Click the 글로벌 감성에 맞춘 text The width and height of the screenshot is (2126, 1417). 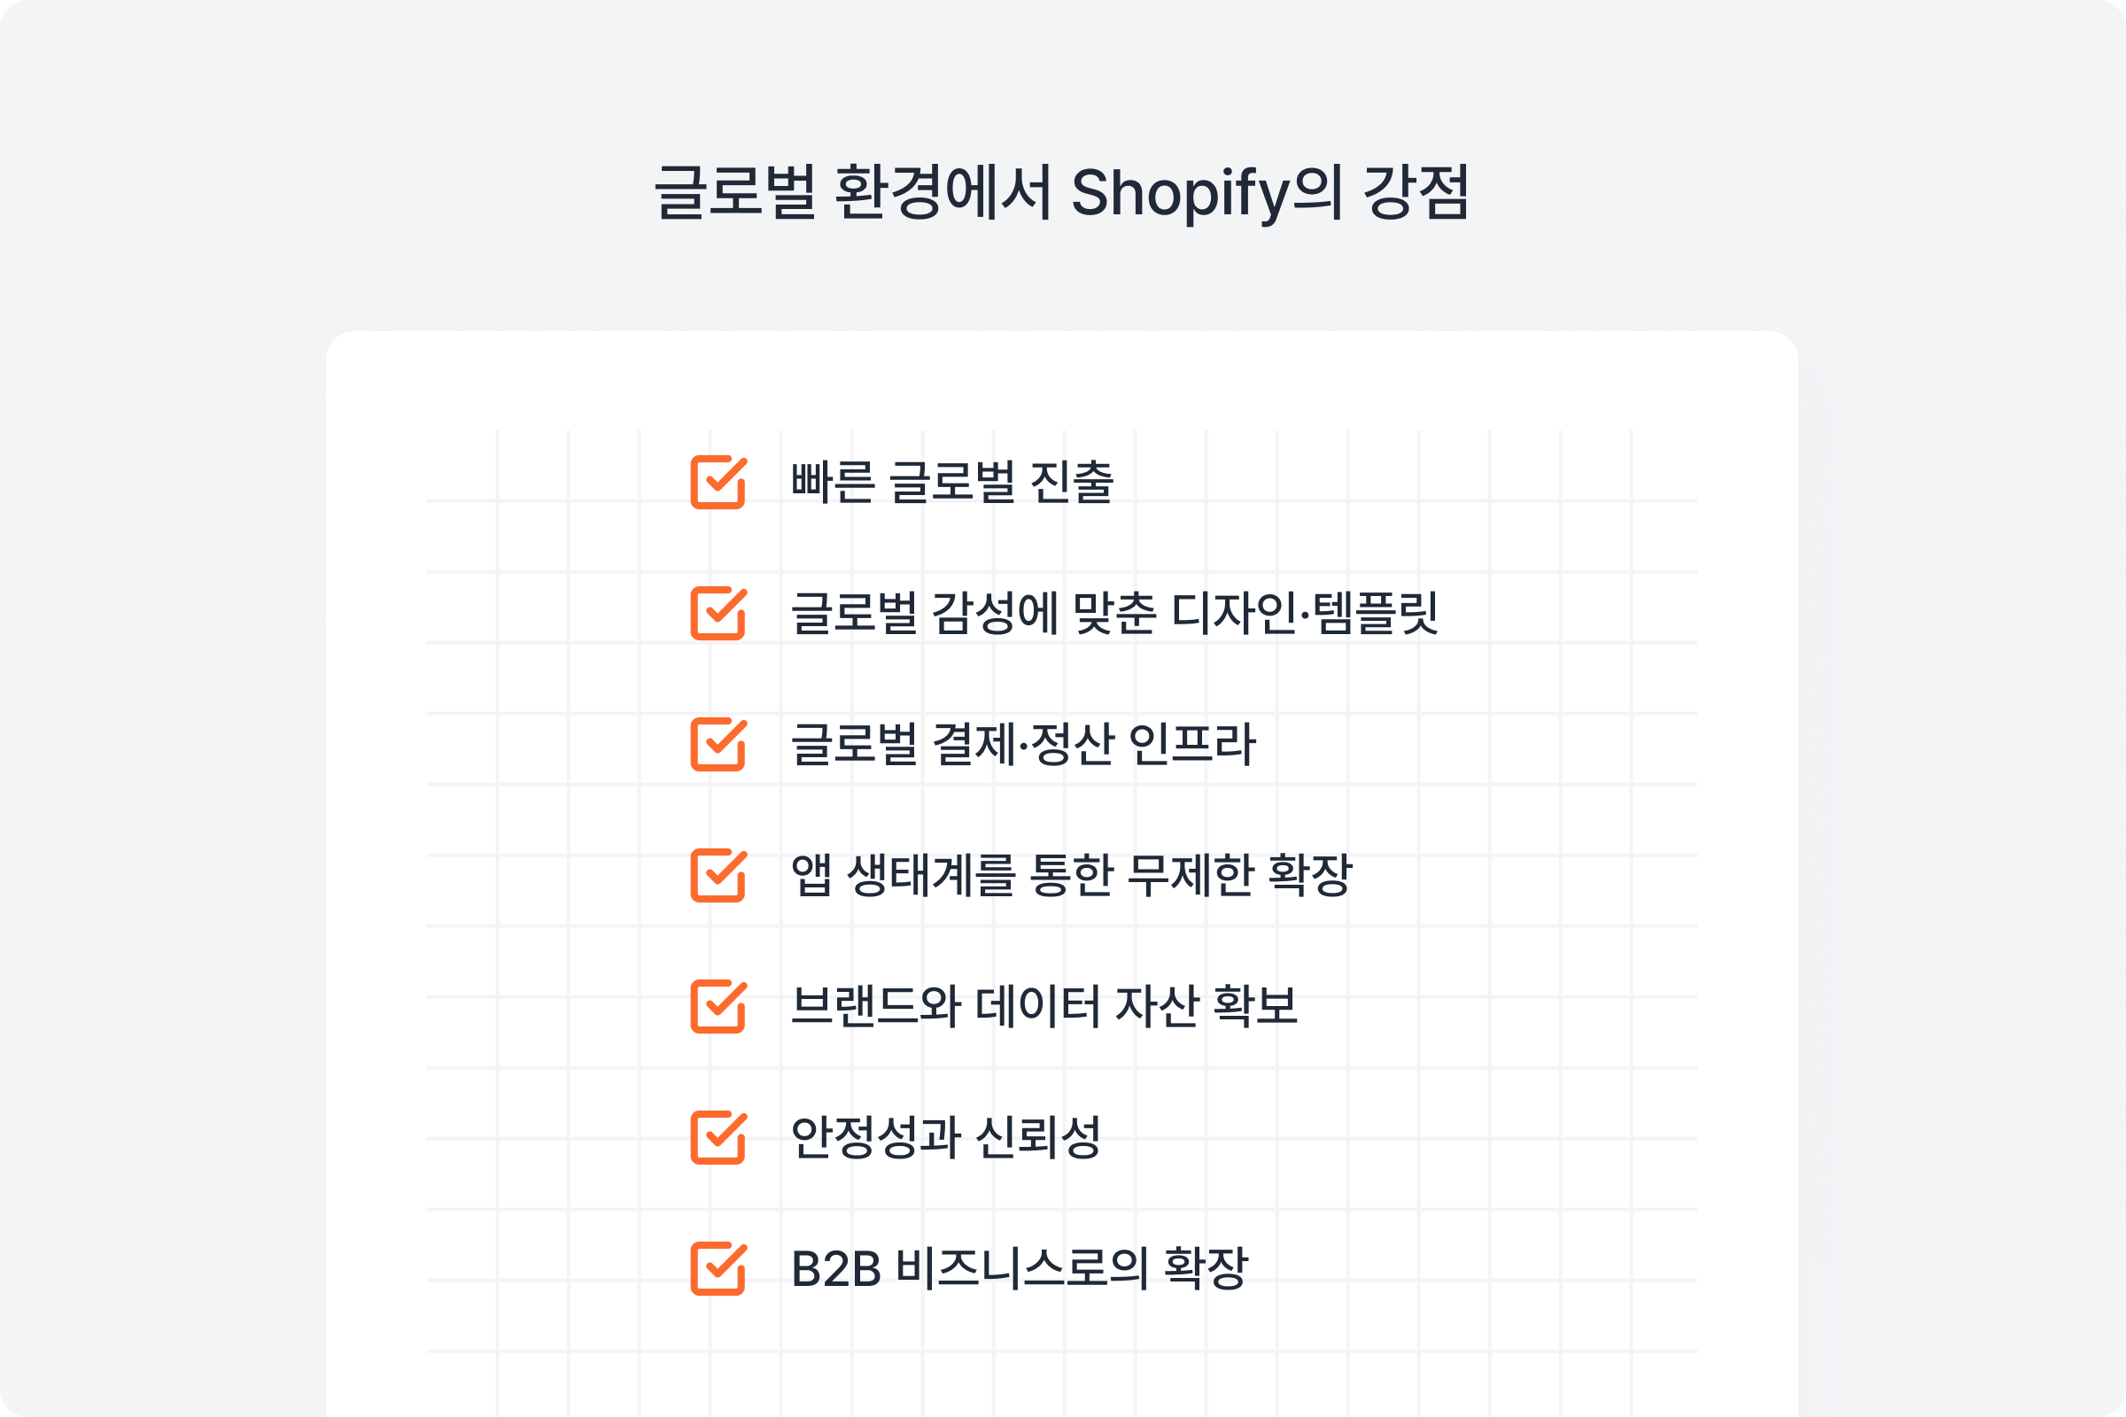973,613
